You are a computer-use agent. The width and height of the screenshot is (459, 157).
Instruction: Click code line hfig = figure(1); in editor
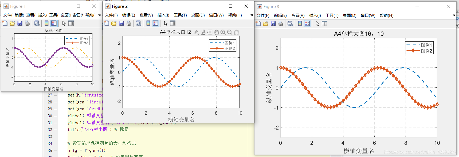88,151
